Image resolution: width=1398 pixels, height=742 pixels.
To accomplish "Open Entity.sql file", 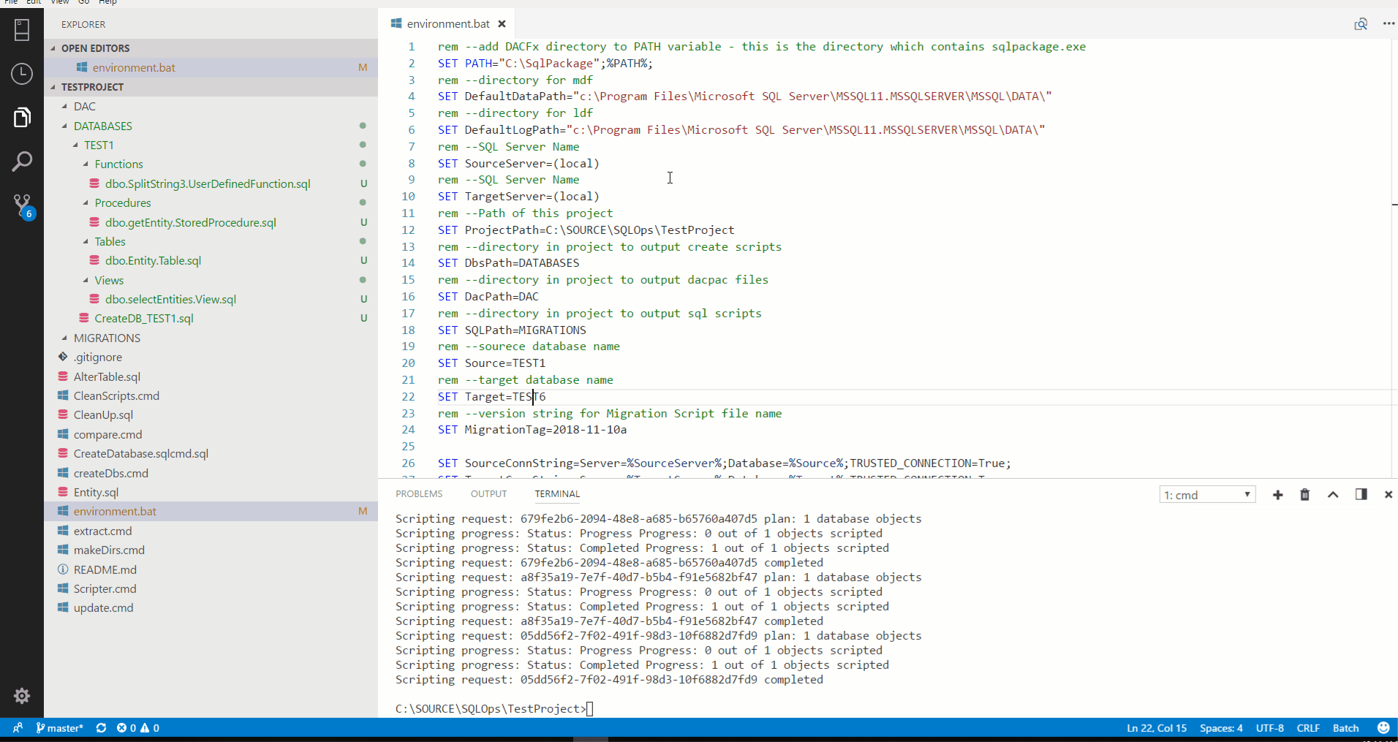I will pyautogui.click(x=211, y=493).
